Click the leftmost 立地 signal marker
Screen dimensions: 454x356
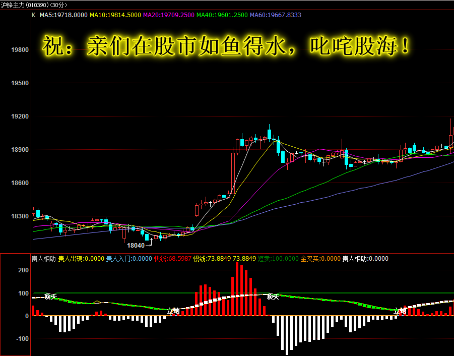pyautogui.click(x=173, y=312)
